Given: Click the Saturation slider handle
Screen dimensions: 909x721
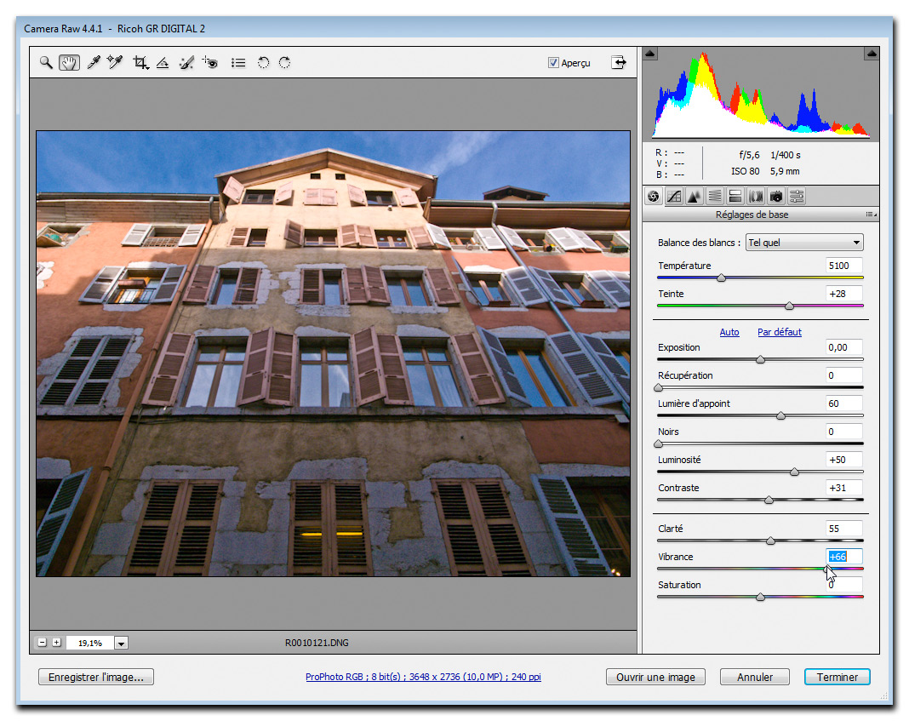Looking at the screenshot, I should point(761,598).
